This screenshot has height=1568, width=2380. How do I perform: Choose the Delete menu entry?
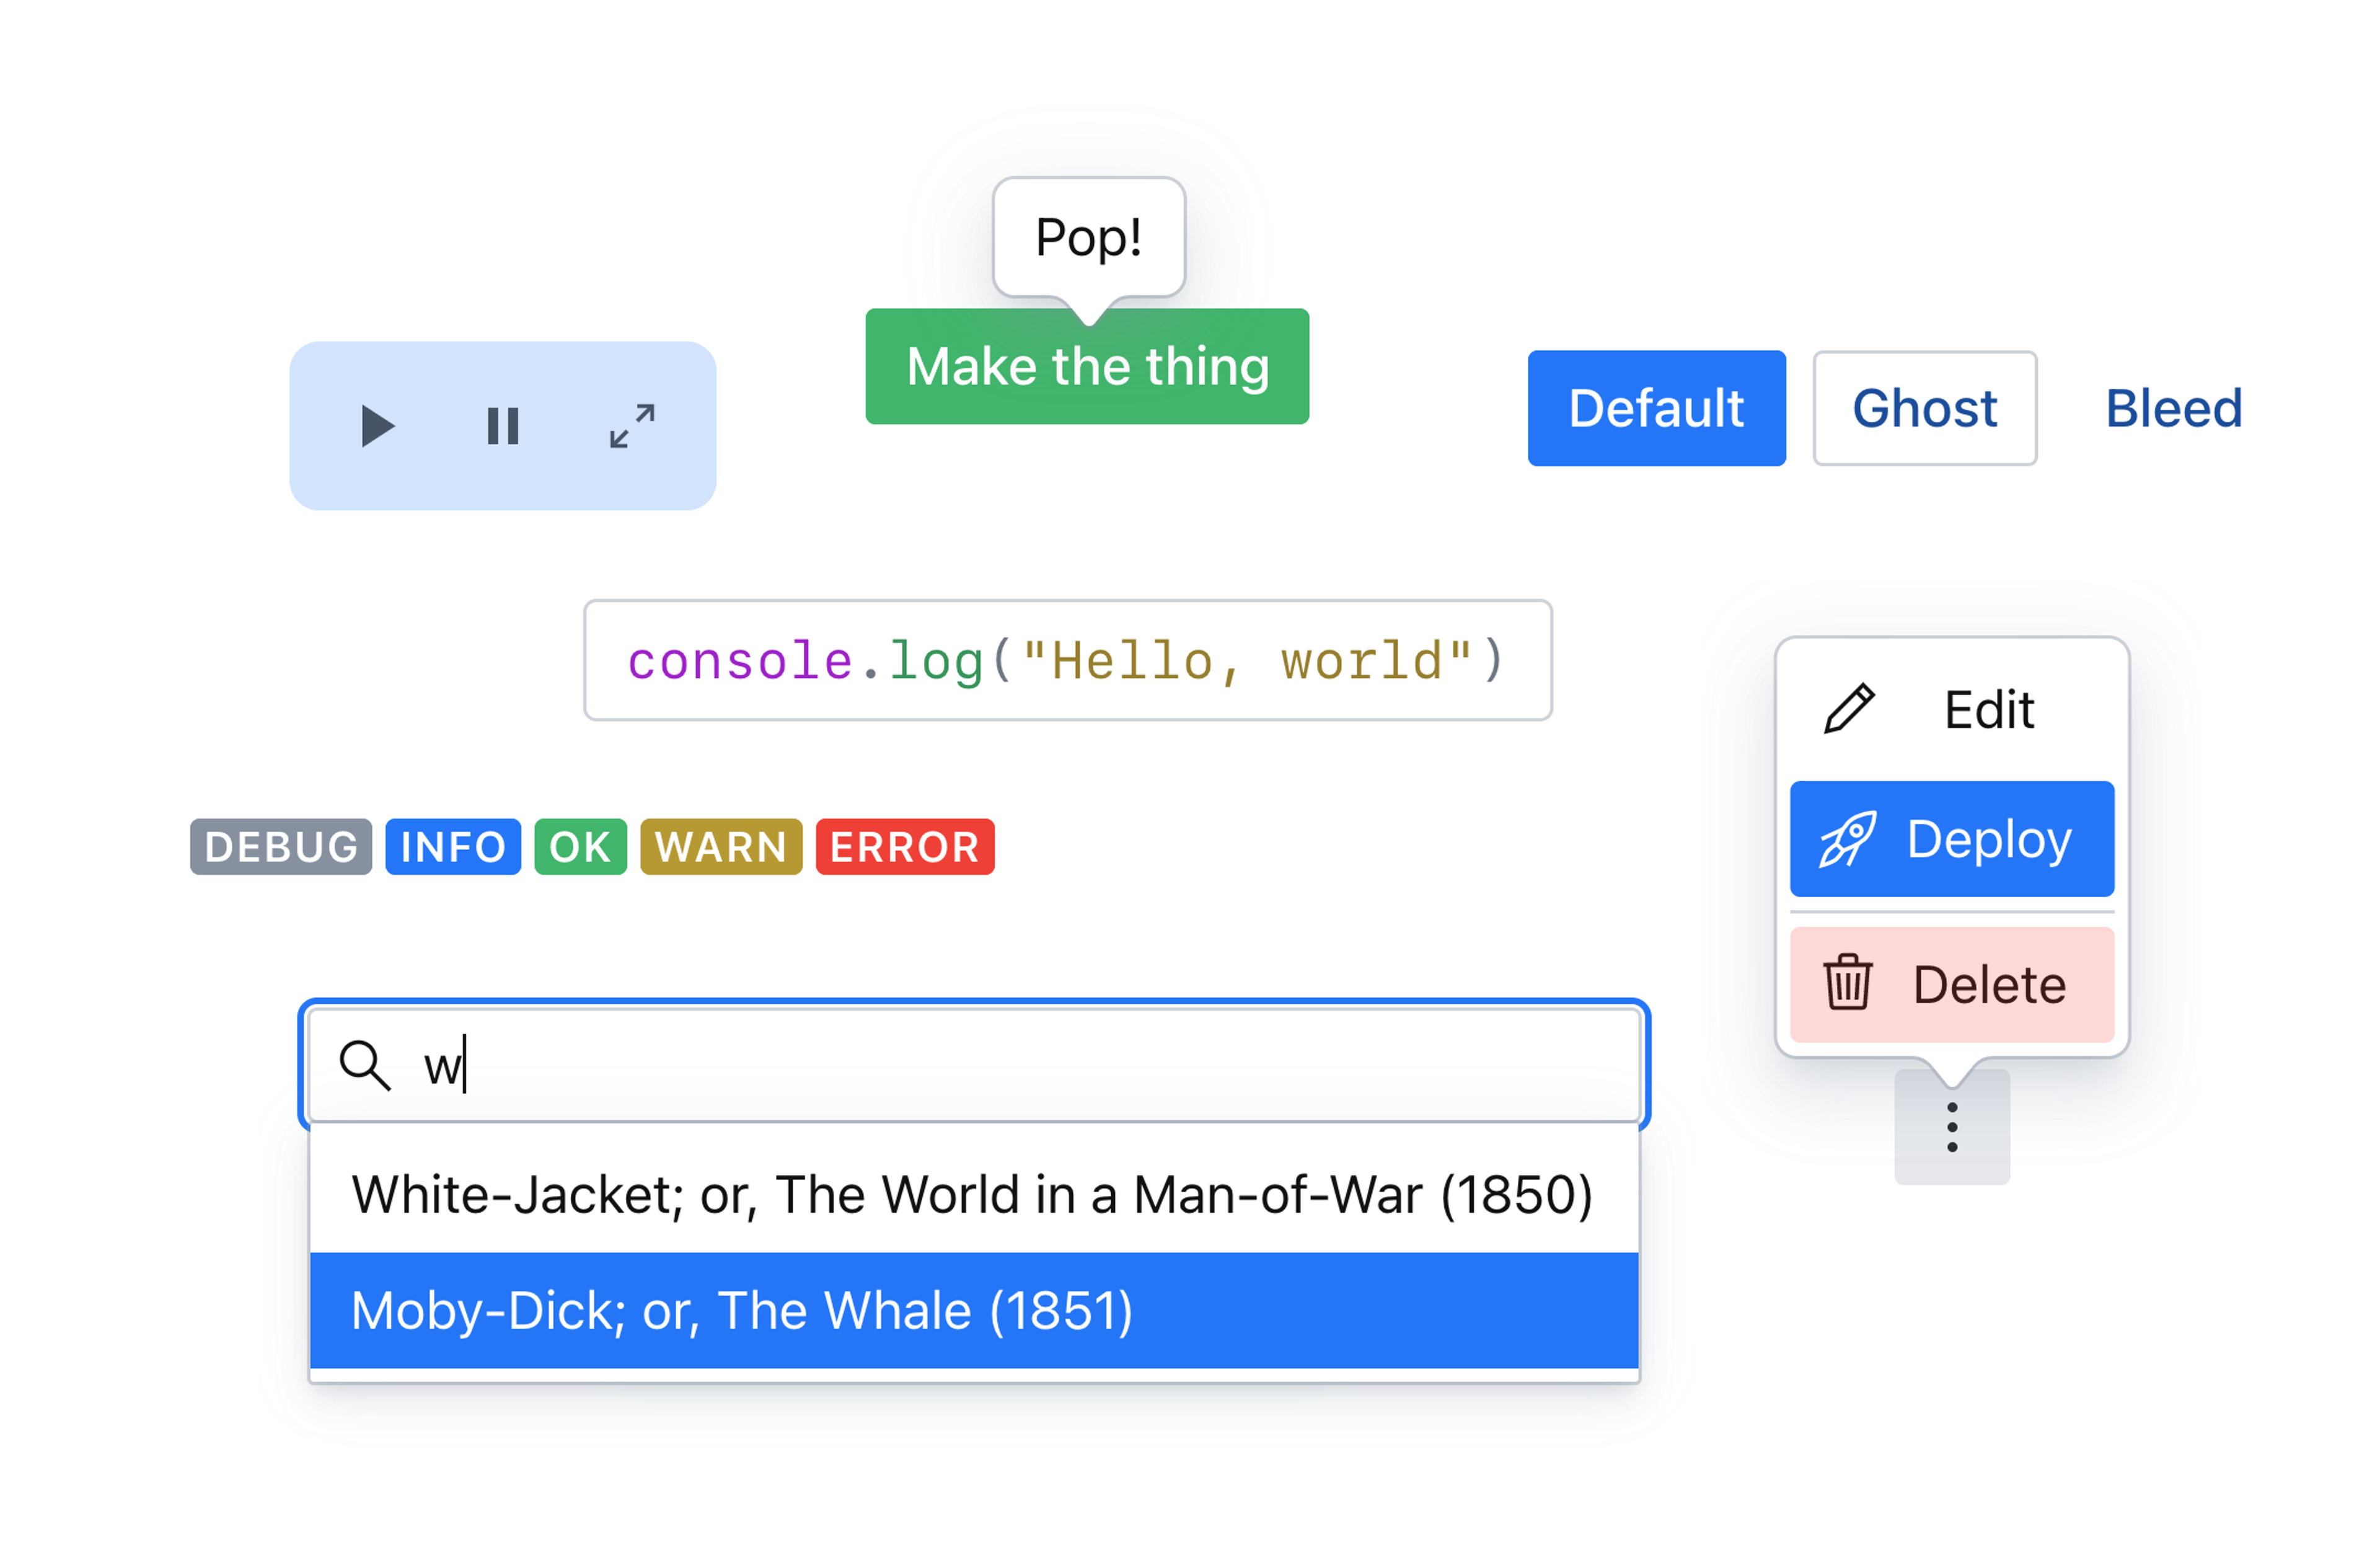(x=1951, y=983)
